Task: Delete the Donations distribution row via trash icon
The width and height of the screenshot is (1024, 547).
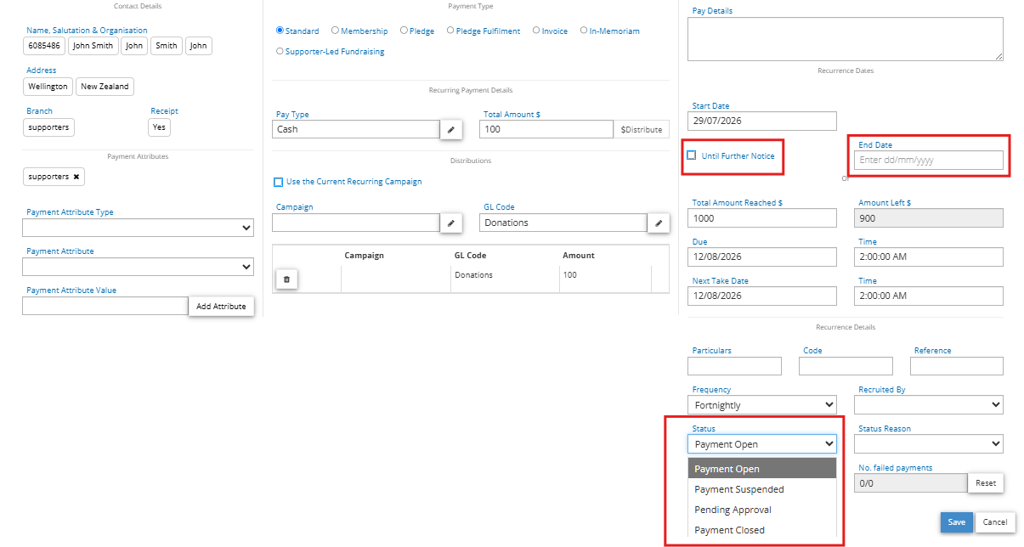Action: (x=286, y=279)
